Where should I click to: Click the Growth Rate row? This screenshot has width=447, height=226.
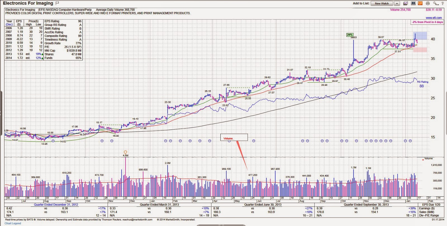point(63,43)
